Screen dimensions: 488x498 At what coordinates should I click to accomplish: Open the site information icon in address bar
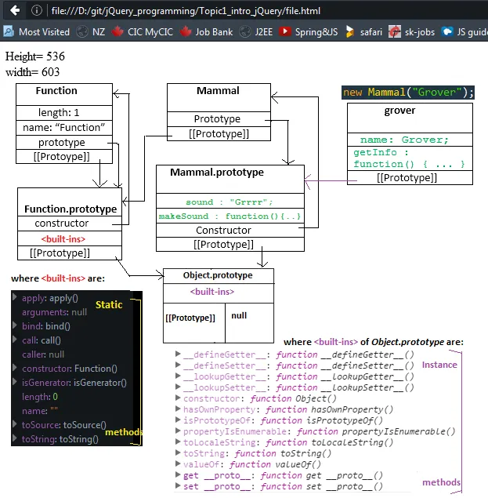[x=37, y=11]
